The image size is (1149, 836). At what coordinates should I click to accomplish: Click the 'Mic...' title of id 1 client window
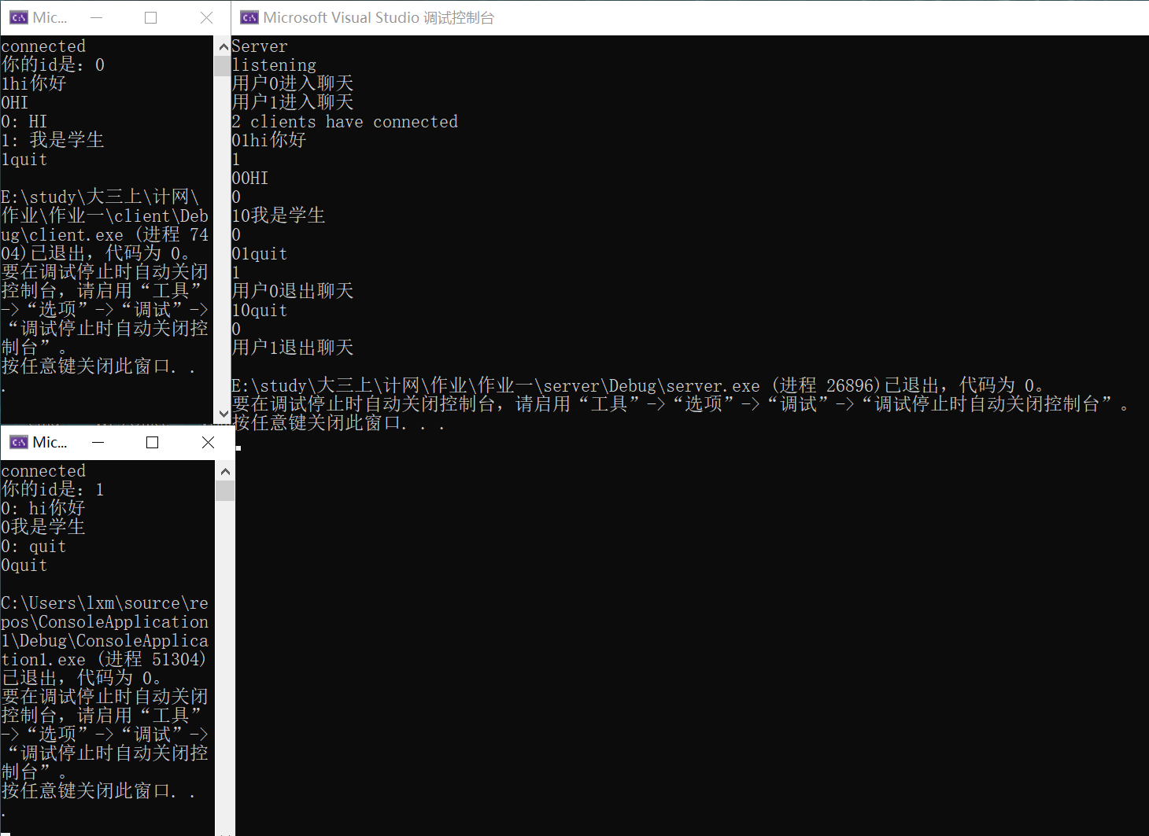pyautogui.click(x=50, y=442)
